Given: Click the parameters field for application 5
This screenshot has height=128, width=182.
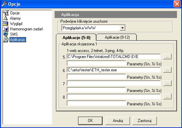Looking at the screenshot, I should [x=96, y=63].
